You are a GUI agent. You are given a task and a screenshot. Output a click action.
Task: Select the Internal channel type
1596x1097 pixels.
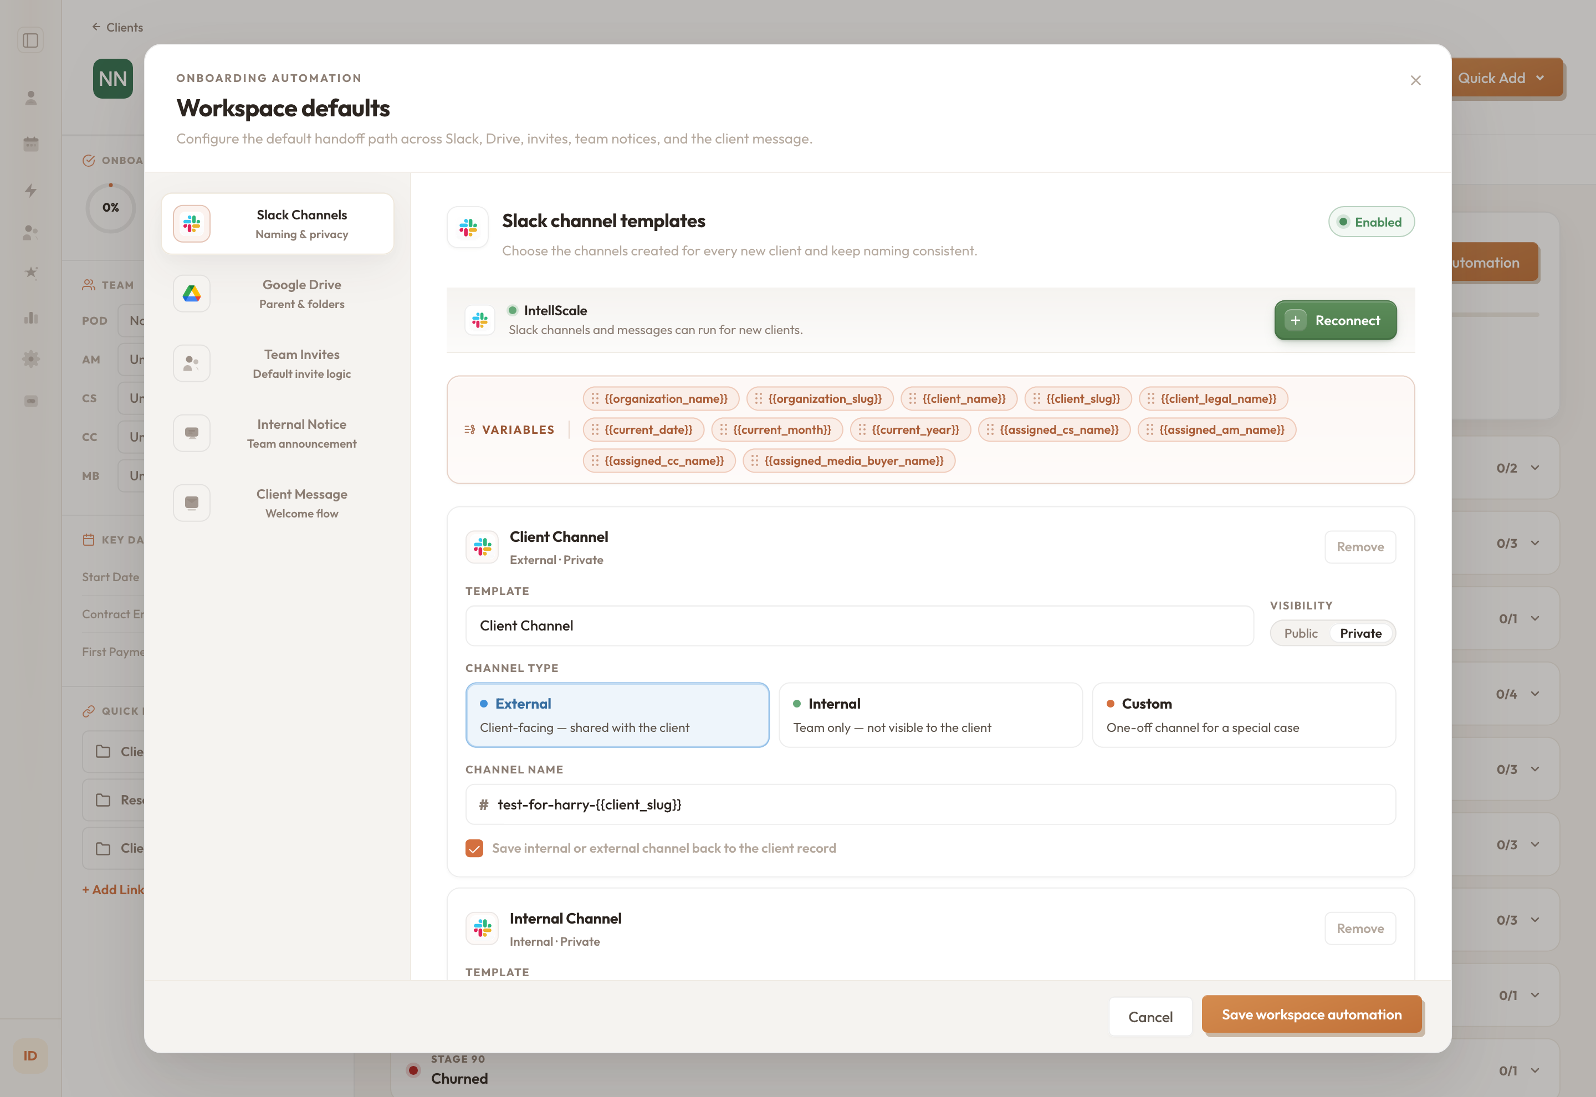930,715
